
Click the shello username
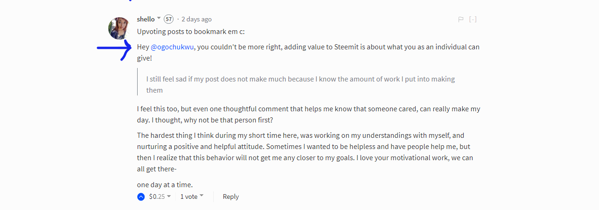tap(146, 19)
